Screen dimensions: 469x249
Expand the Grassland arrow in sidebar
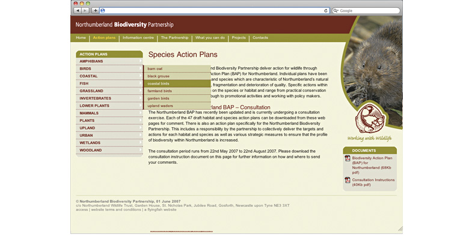click(141, 91)
